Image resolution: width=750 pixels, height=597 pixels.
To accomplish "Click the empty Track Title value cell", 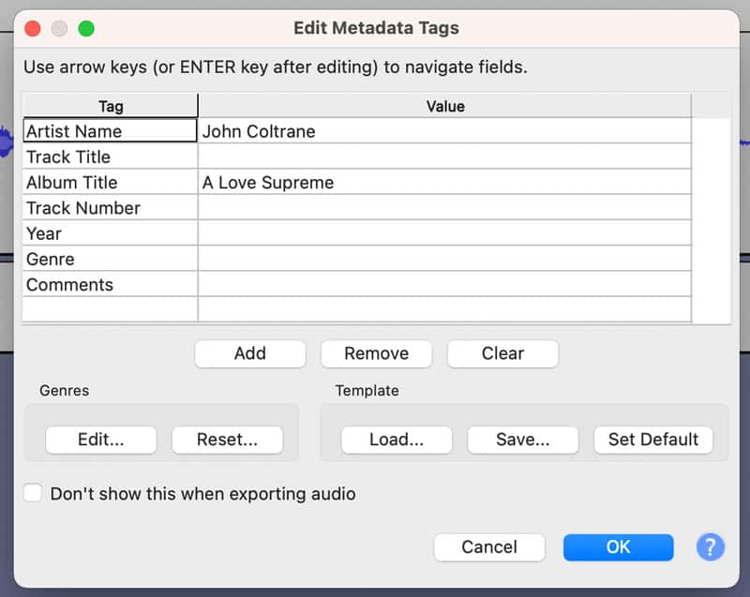I will point(444,157).
